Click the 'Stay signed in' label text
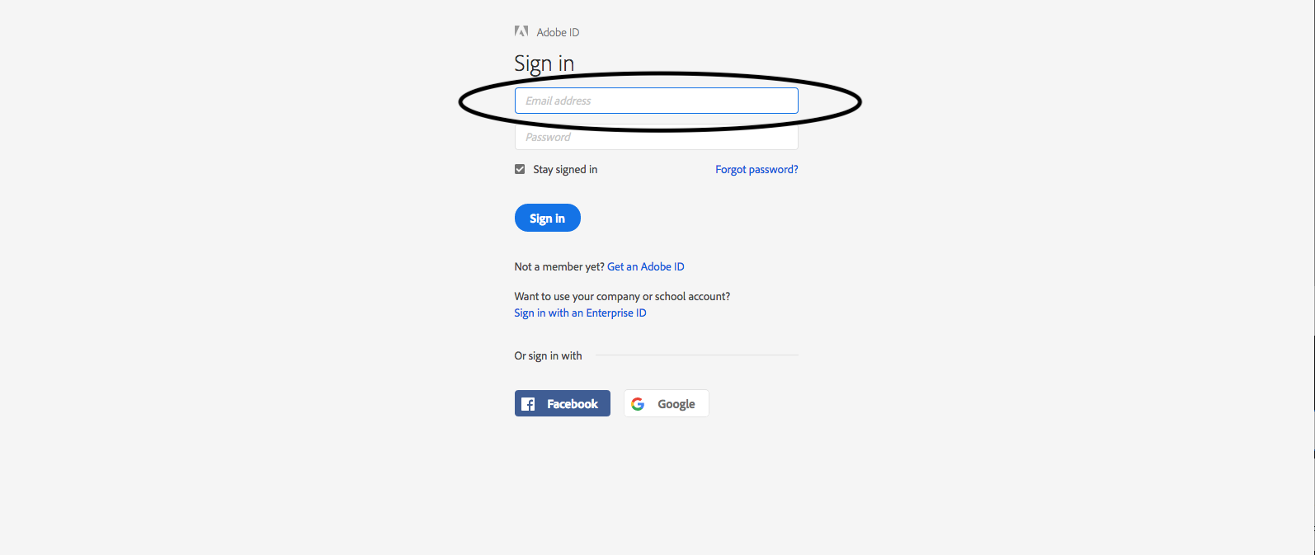Viewport: 1315px width, 555px height. pyautogui.click(x=565, y=170)
